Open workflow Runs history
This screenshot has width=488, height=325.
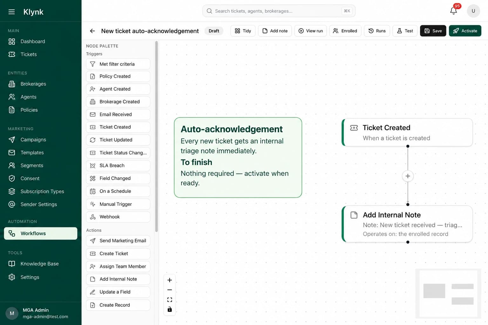[377, 31]
